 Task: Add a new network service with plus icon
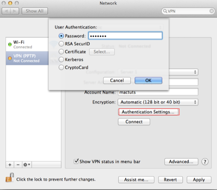pos(10,165)
